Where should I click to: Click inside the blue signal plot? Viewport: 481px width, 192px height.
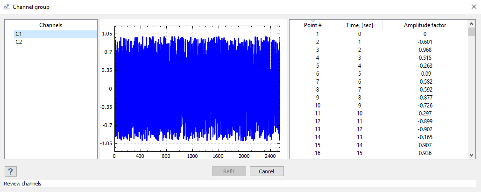(x=197, y=89)
